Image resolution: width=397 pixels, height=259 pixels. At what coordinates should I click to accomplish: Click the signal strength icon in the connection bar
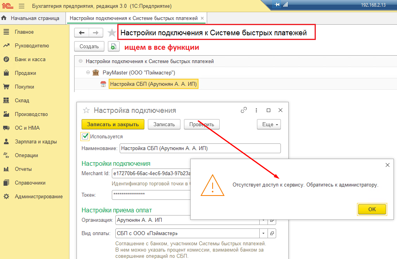[x=285, y=5]
